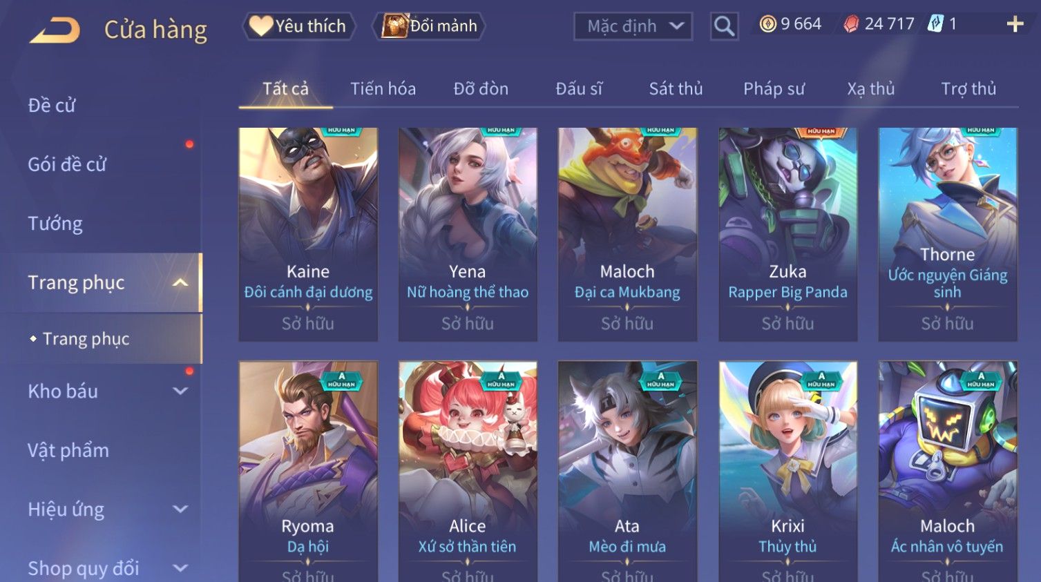Expand the Hiệu ứng sidebar section
The width and height of the screenshot is (1041, 582).
180,510
